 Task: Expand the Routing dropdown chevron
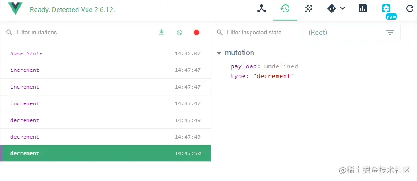(x=343, y=8)
